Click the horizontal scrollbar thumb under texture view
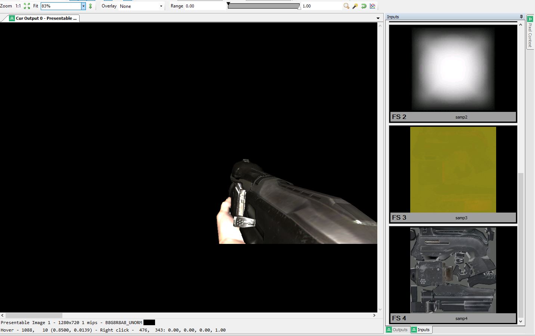Screen dimensions: 535x336 point(34,315)
